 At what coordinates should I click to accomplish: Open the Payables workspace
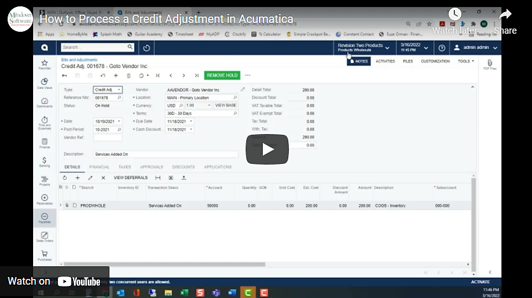[x=45, y=218]
